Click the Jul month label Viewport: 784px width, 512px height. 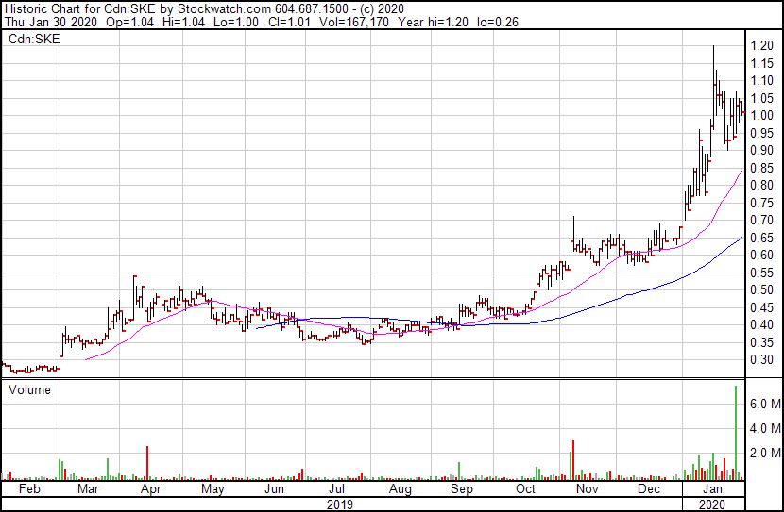[336, 488]
